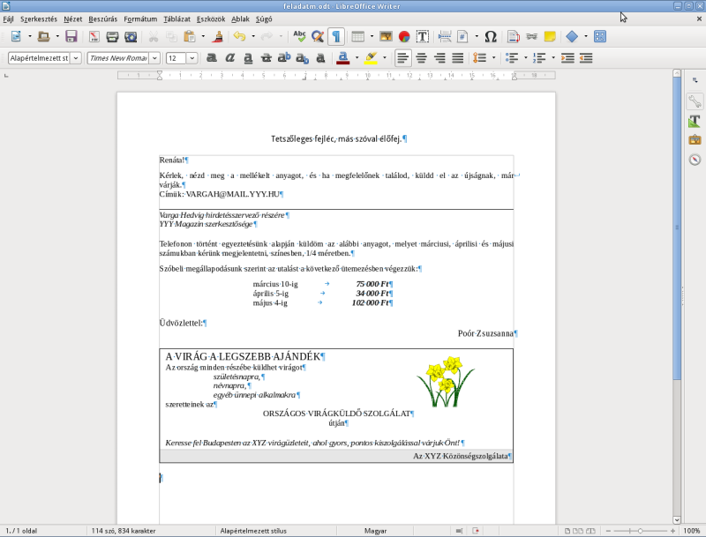Screen dimensions: 706x537
Task: Insert a text box
Action: pyautogui.click(x=423, y=36)
